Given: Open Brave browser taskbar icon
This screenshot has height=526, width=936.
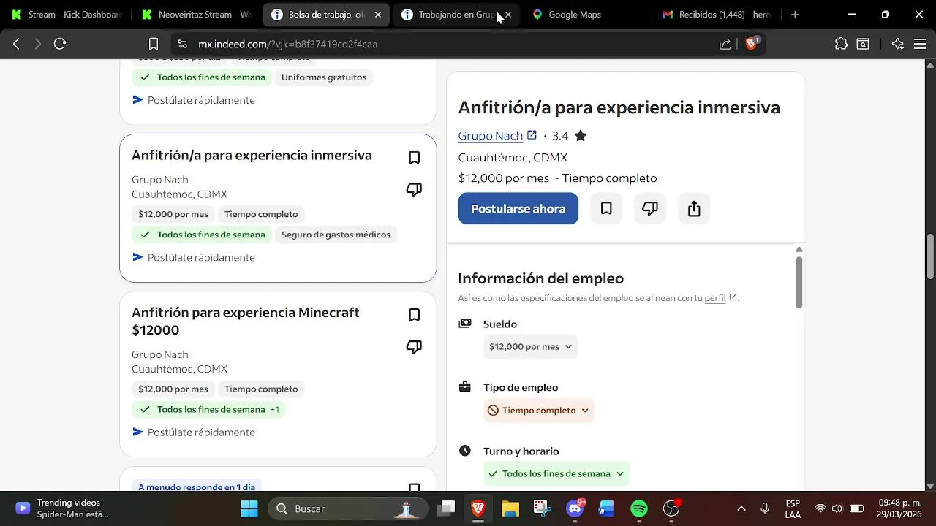Looking at the screenshot, I should [x=478, y=508].
